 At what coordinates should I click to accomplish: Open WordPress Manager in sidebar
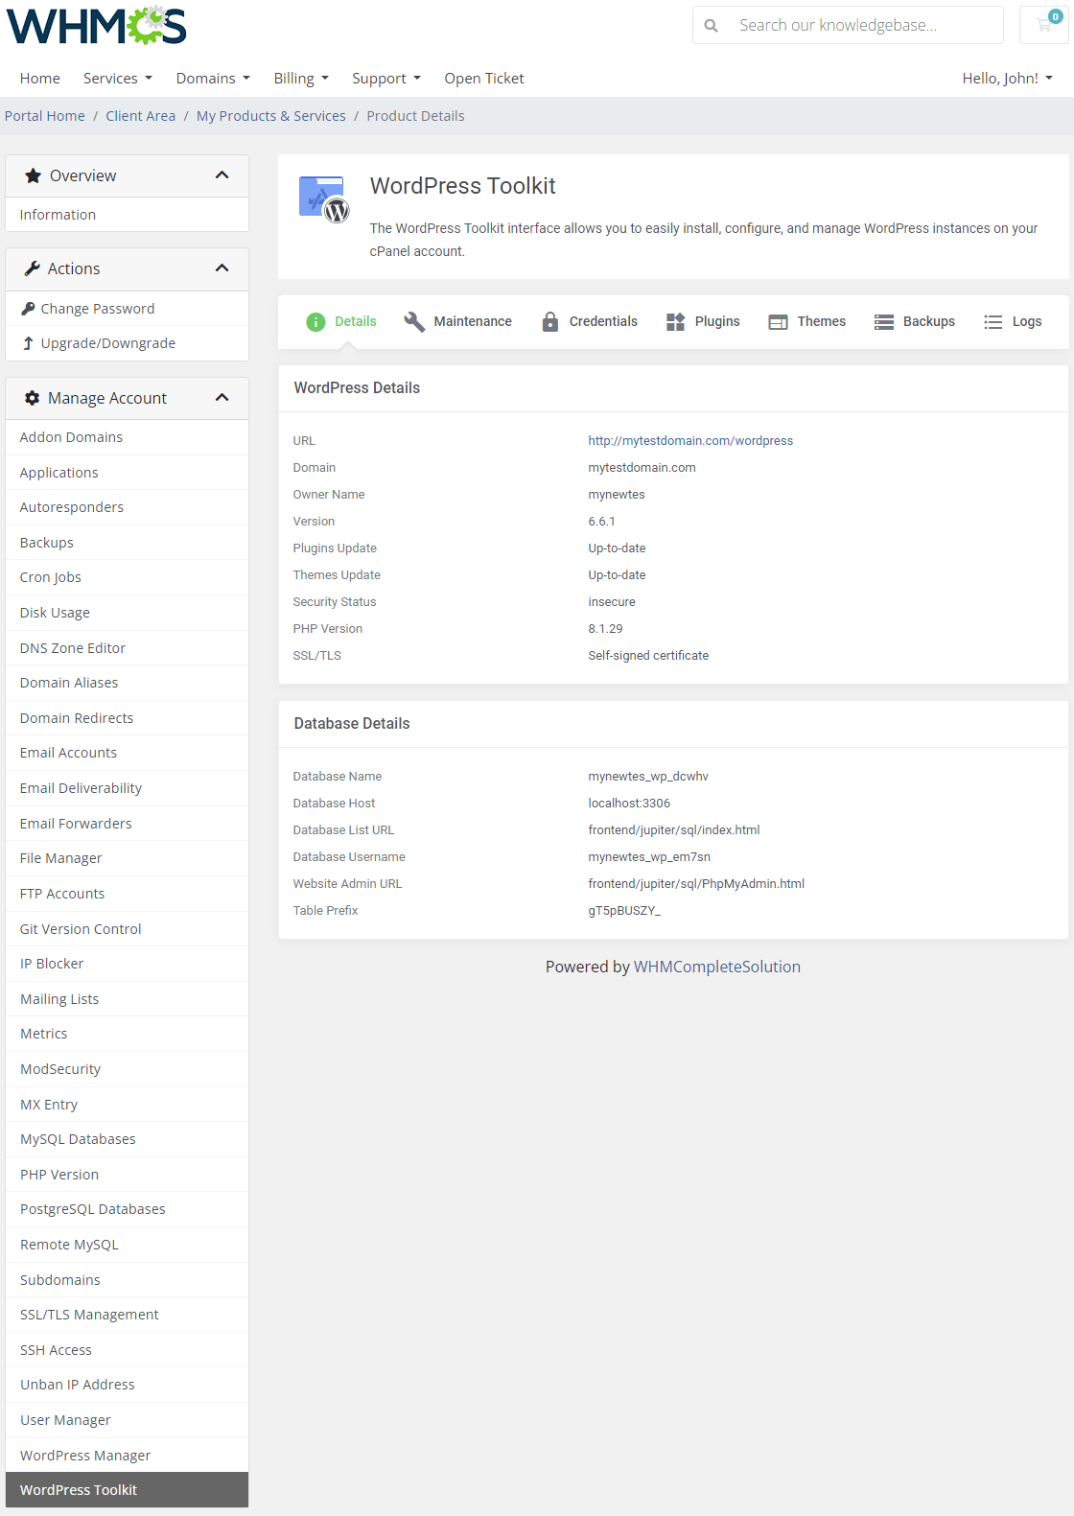pyautogui.click(x=127, y=1456)
